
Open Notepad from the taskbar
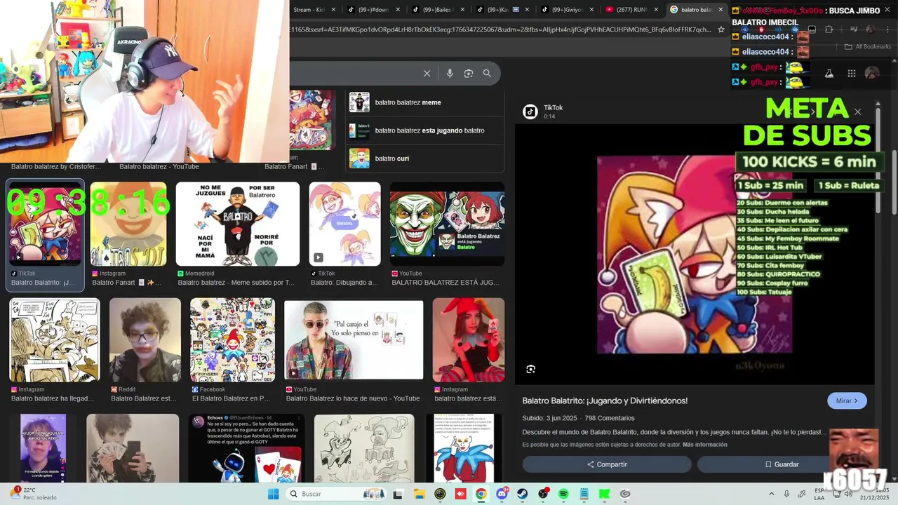point(584,494)
